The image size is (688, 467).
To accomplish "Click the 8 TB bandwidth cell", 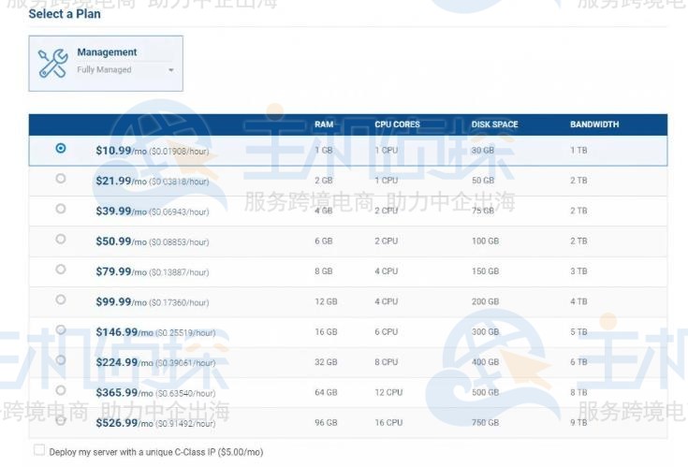I will point(578,392).
